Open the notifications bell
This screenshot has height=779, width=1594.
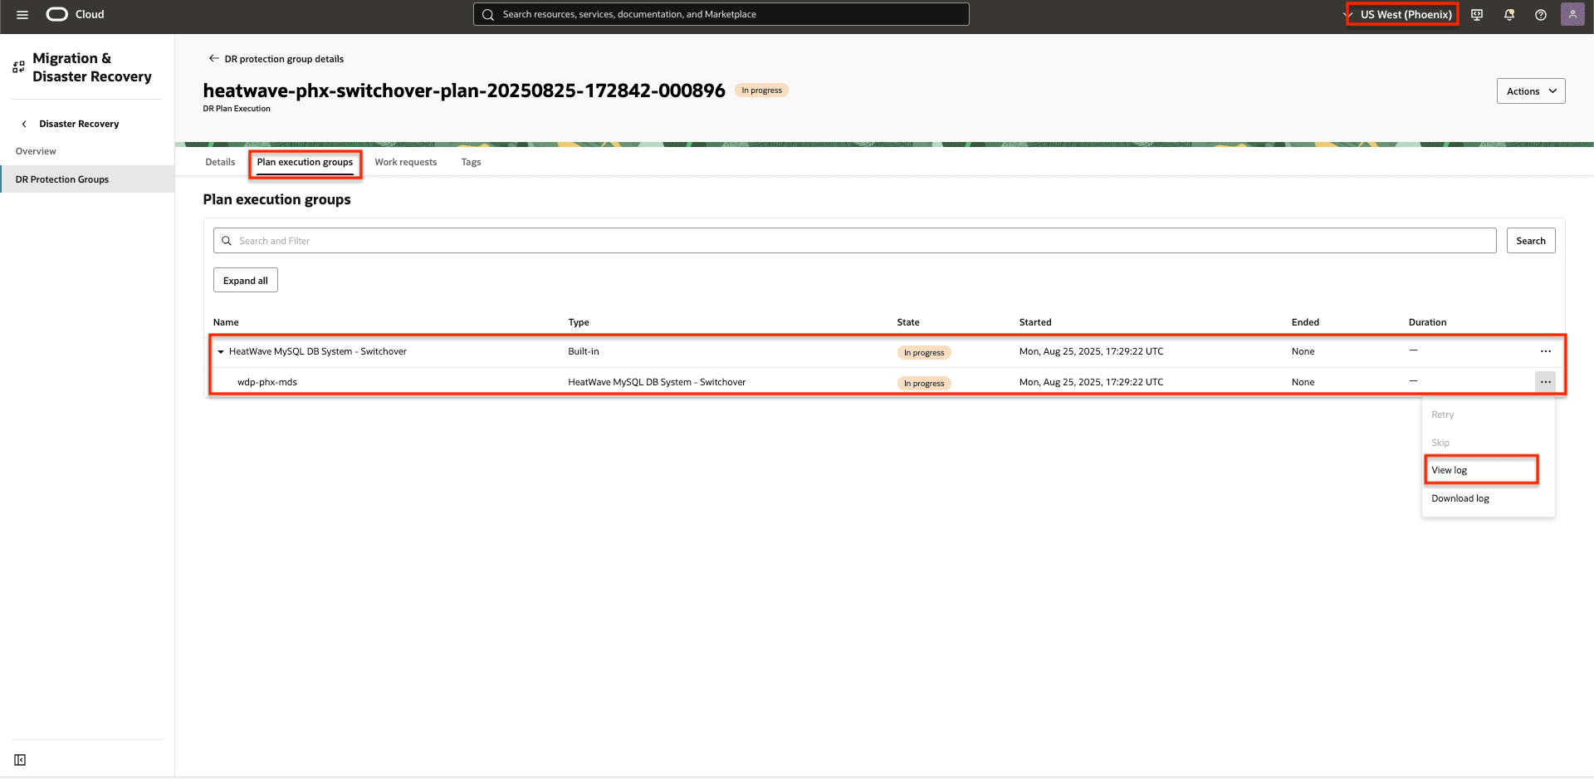point(1509,15)
